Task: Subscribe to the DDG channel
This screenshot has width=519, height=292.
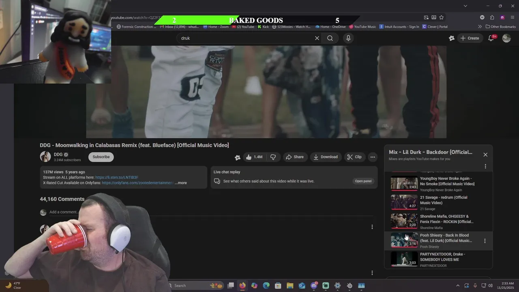Action: (x=101, y=157)
